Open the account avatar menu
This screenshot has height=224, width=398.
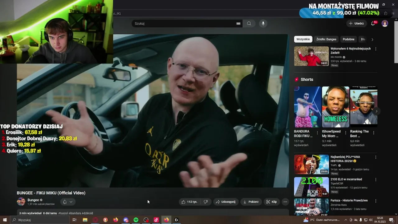pyautogui.click(x=385, y=23)
